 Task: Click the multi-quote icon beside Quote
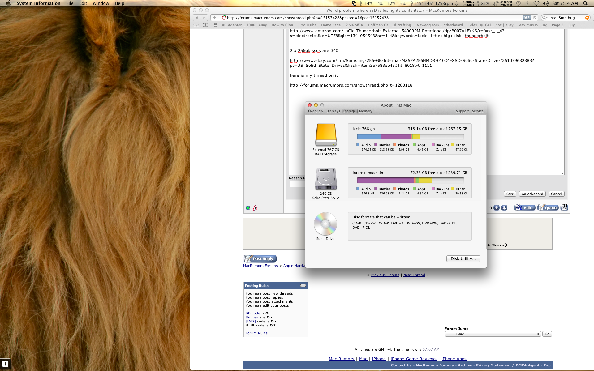564,207
